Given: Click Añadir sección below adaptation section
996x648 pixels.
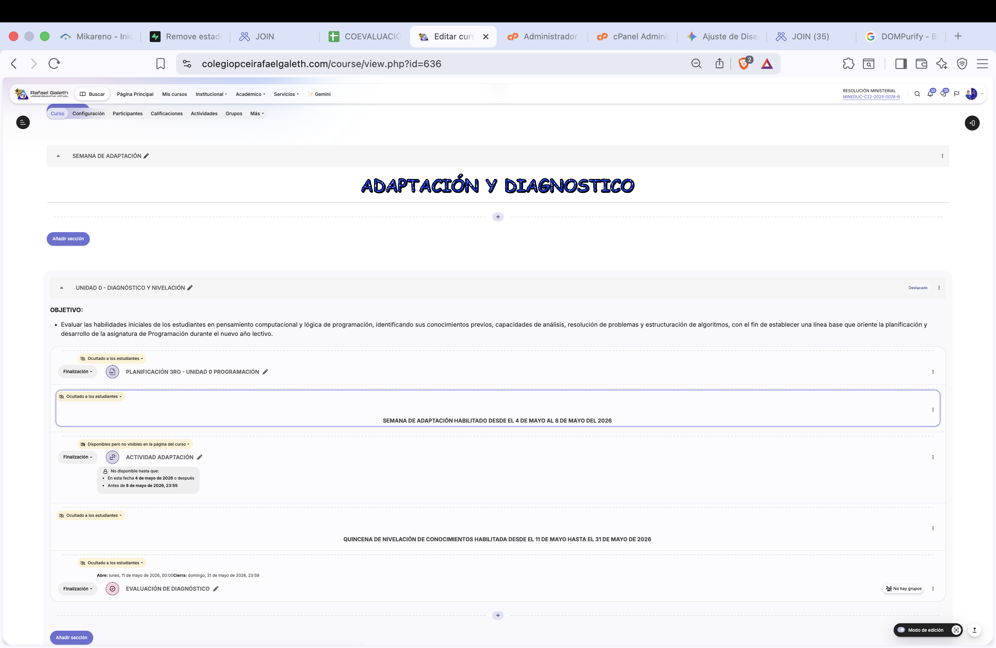Looking at the screenshot, I should [68, 239].
